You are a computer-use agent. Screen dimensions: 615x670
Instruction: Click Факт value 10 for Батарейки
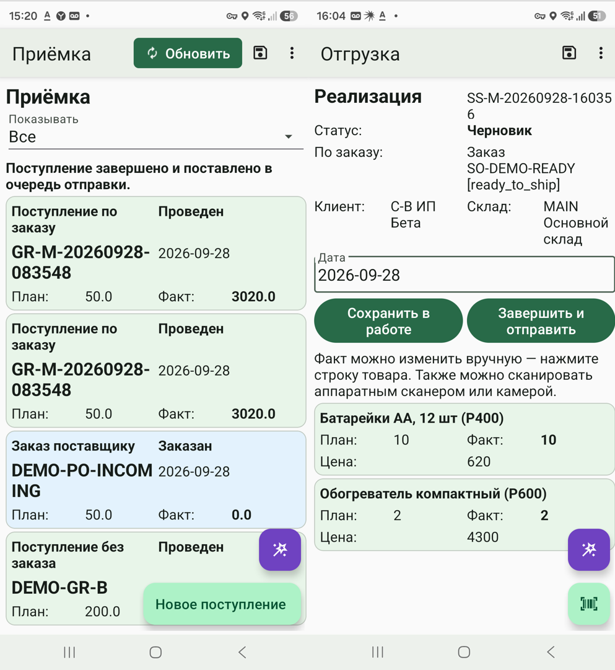548,439
